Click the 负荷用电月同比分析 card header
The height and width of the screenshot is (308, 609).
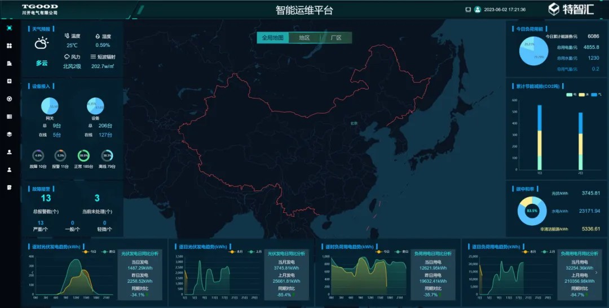(580, 253)
